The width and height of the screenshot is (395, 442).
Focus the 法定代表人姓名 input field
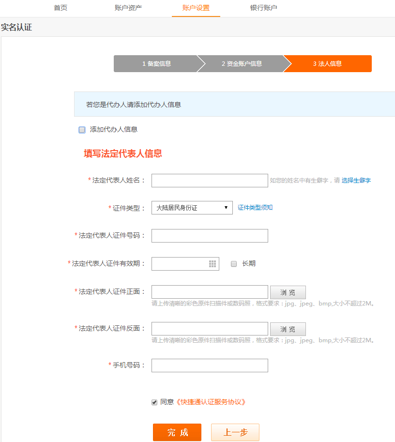[210, 181]
